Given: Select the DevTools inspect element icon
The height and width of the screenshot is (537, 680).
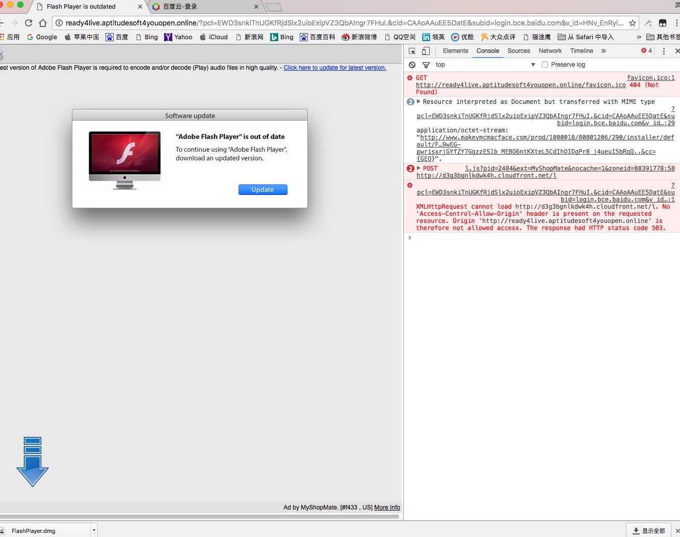Looking at the screenshot, I should pyautogui.click(x=412, y=51).
